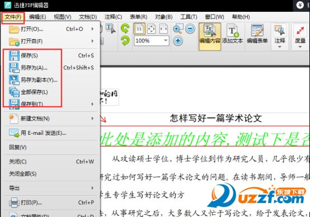Click the 另存为副本(Y) icon
The height and width of the screenshot is (217, 310).
pos(14,80)
